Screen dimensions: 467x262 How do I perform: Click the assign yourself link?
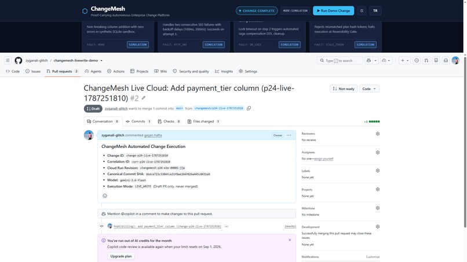tap(324, 159)
